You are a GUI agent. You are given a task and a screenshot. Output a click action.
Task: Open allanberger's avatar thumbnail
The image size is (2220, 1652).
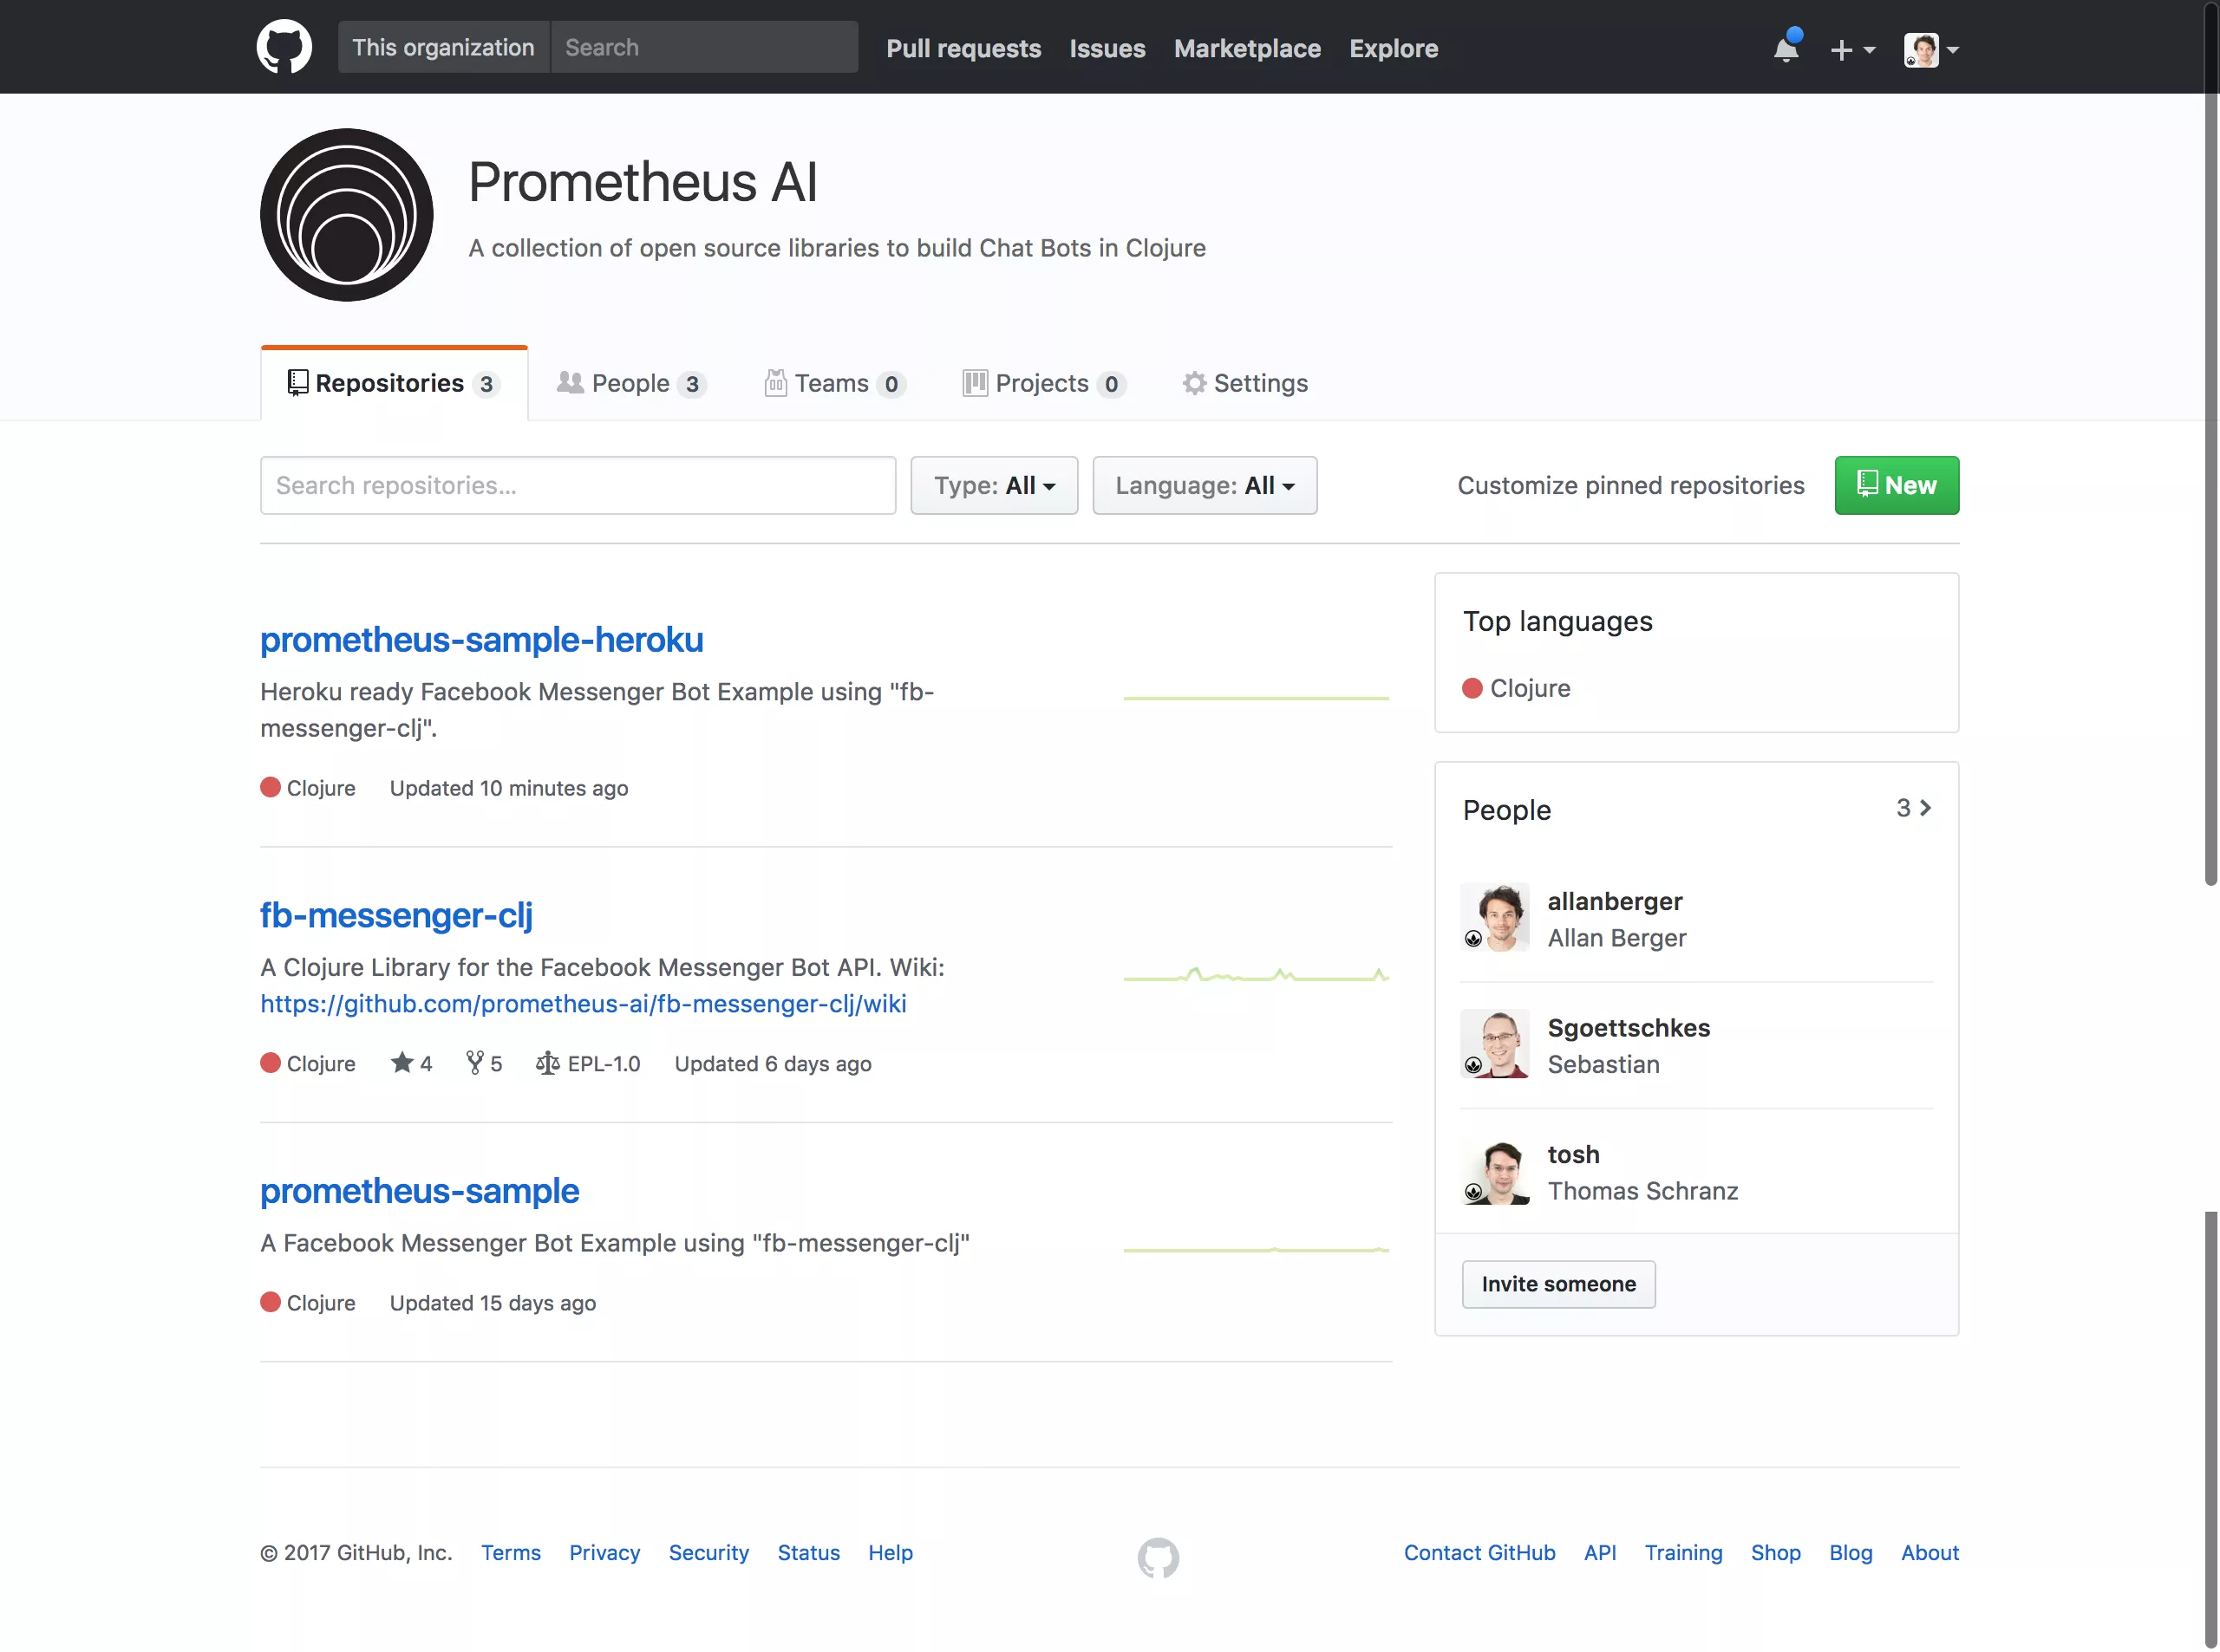[1495, 917]
